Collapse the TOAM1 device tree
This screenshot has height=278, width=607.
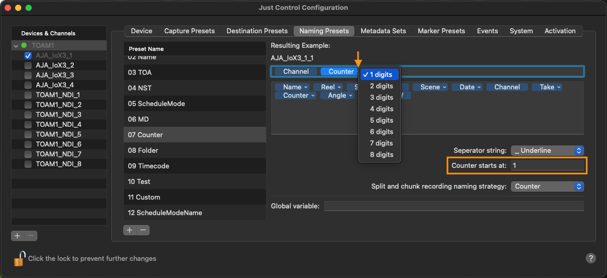point(16,46)
